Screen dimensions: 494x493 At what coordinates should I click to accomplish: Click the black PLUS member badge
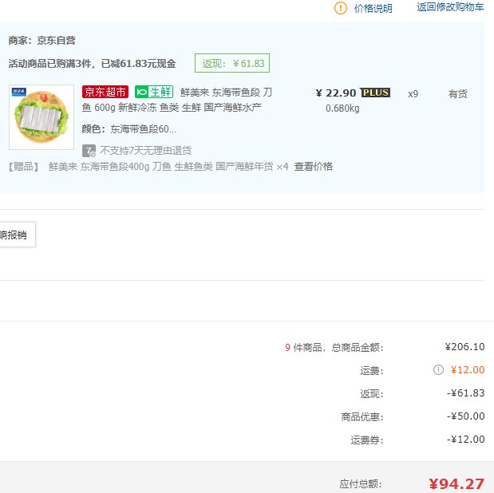(x=376, y=93)
